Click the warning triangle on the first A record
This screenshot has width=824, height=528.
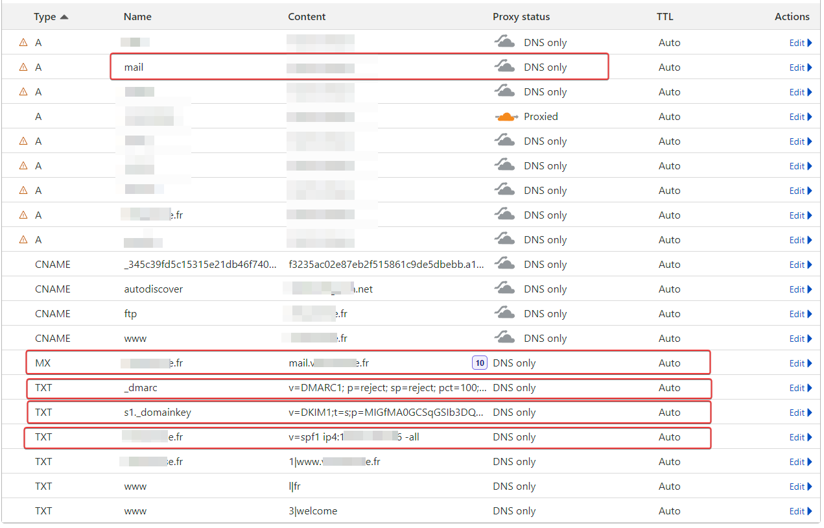point(23,42)
